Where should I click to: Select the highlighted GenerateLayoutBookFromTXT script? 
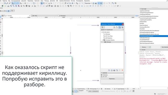[154, 36]
